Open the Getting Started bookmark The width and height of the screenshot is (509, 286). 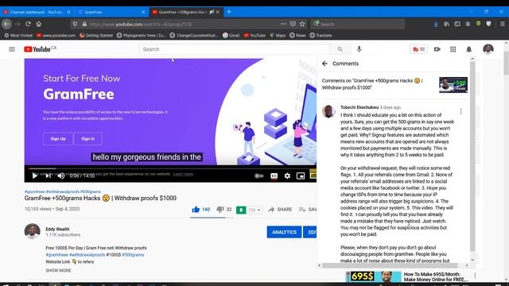click(96, 35)
